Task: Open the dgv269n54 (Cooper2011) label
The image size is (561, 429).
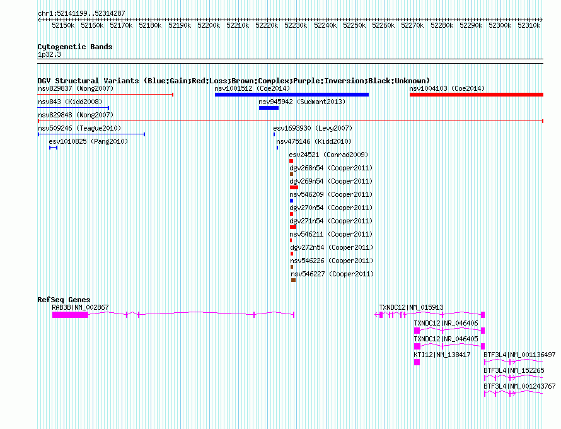Action: tap(331, 181)
